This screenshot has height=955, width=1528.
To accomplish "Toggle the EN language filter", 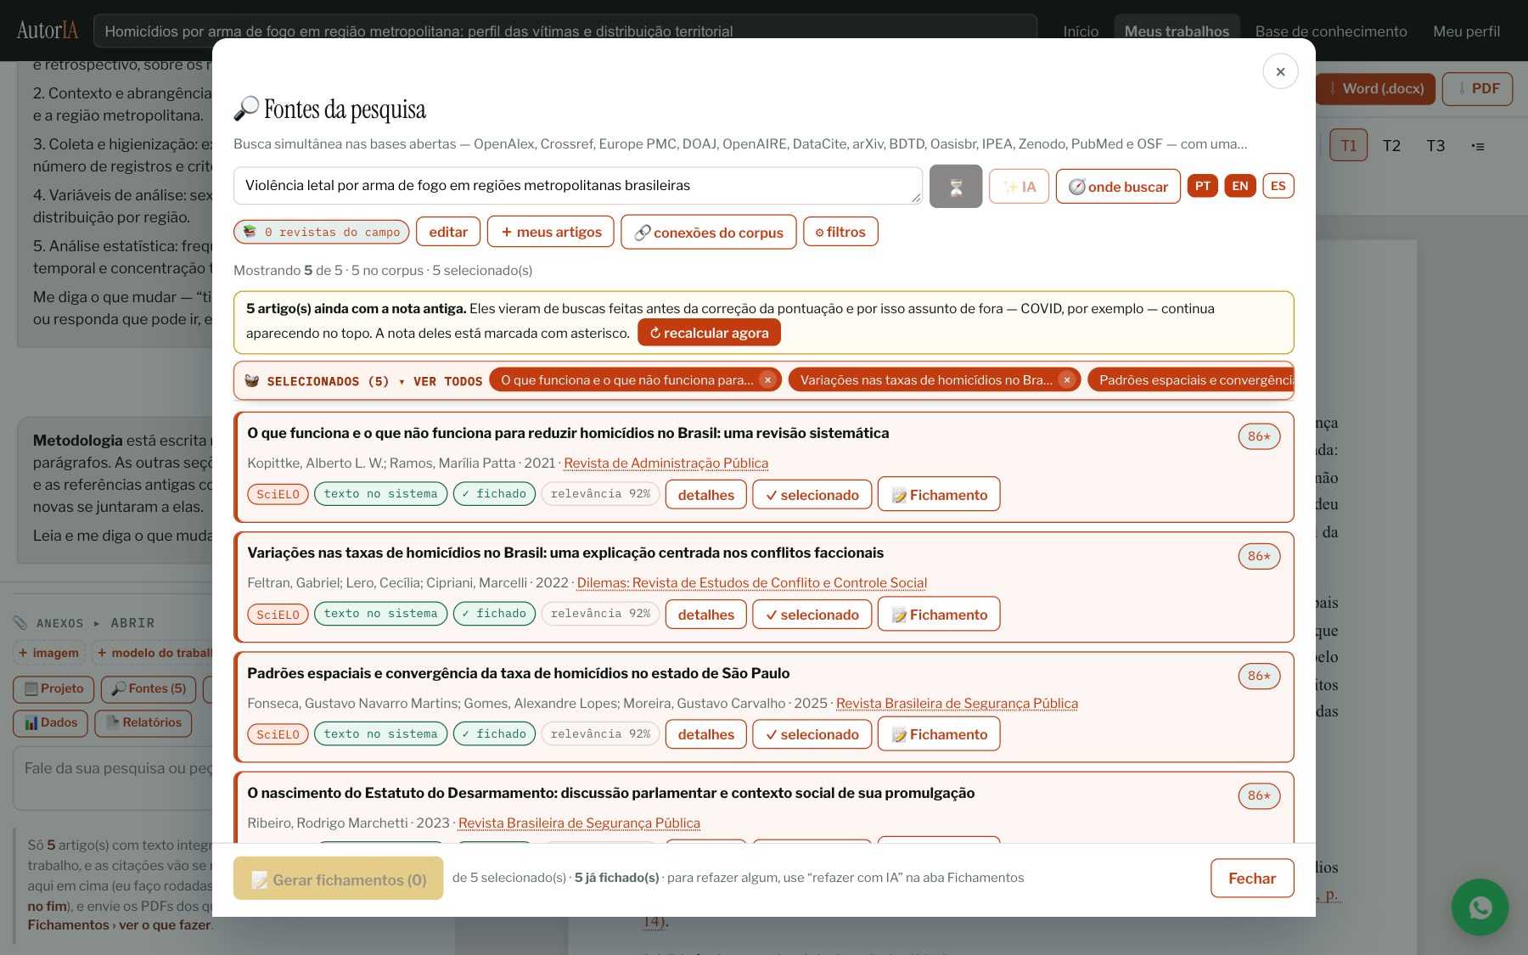I will click(x=1240, y=186).
